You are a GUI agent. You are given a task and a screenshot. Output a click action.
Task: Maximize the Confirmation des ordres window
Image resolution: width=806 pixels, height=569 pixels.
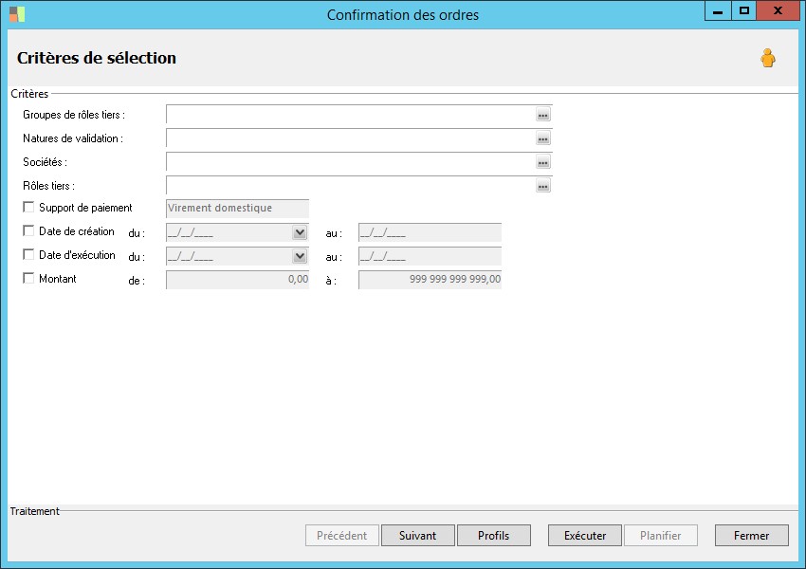point(744,11)
